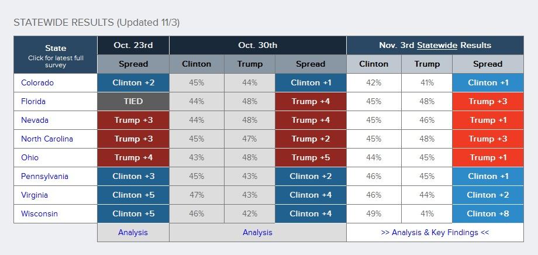Click the Florida state link

(x=33, y=101)
